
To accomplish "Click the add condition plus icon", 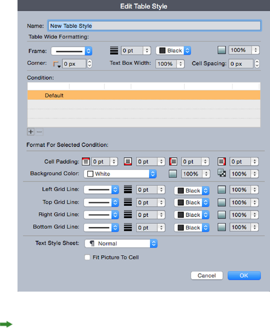I will point(31,132).
